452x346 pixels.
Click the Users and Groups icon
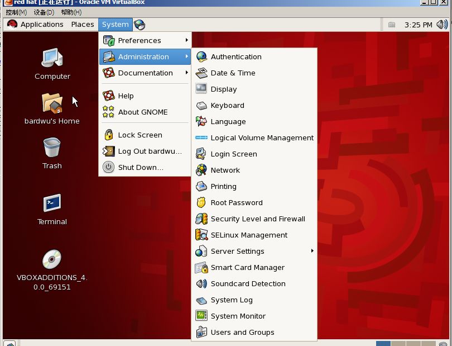point(201,332)
